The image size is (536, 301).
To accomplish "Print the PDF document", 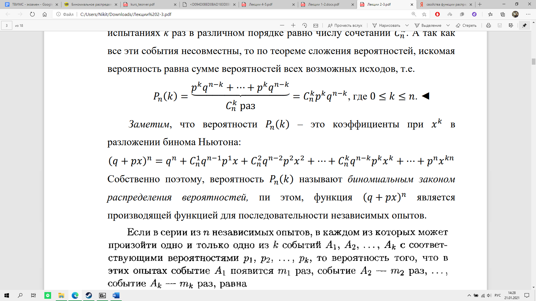I will [x=489, y=25].
